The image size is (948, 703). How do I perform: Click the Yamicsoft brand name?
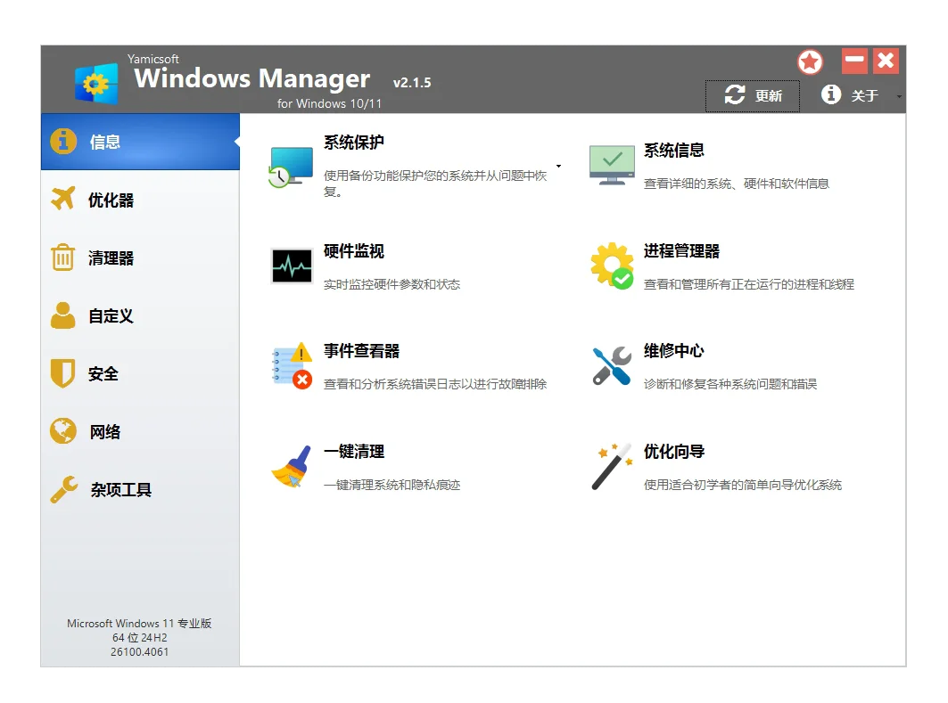(x=153, y=59)
